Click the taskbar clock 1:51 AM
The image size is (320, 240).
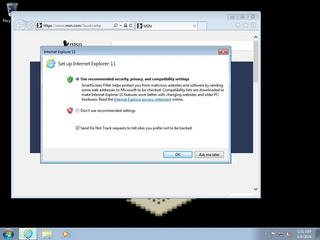[x=304, y=234]
